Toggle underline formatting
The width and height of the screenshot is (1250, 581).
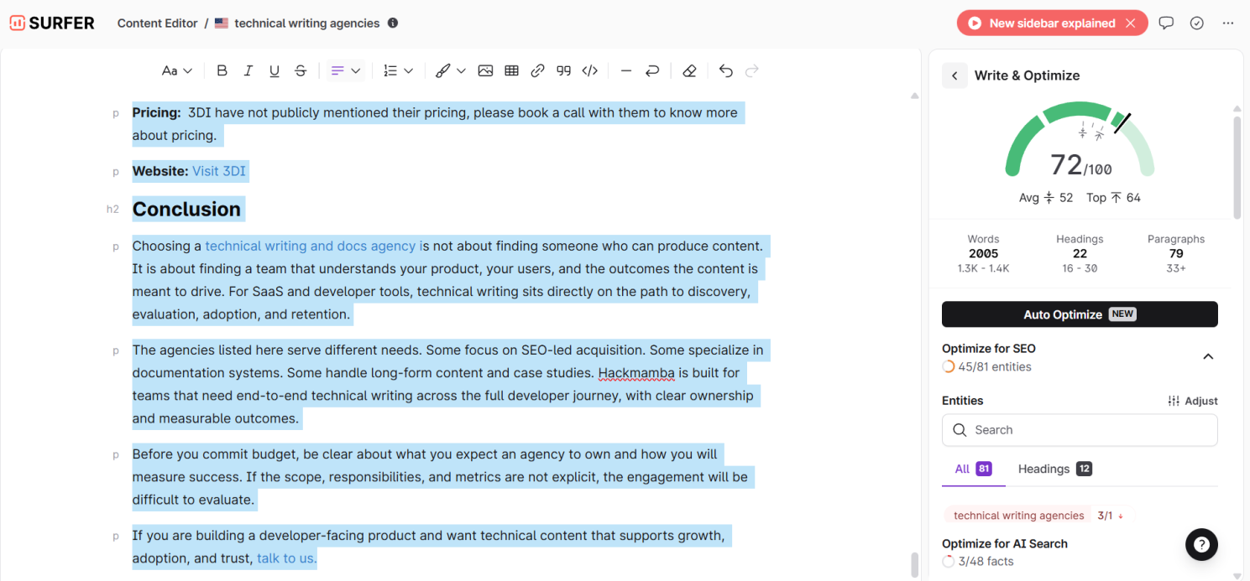click(x=275, y=71)
